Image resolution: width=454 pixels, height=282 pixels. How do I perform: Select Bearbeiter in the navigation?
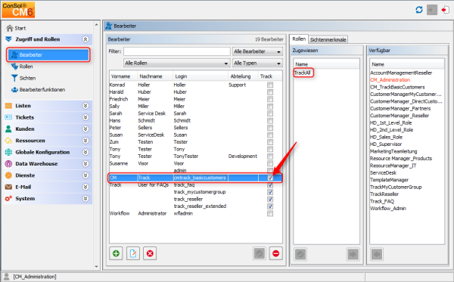(48, 54)
